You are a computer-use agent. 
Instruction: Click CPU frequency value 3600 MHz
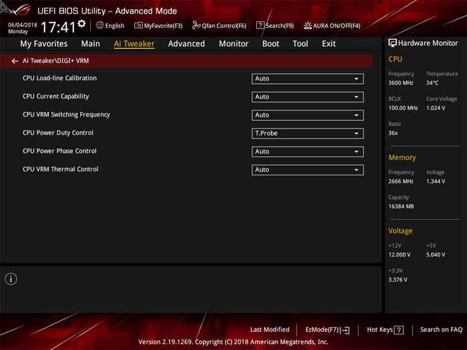401,83
